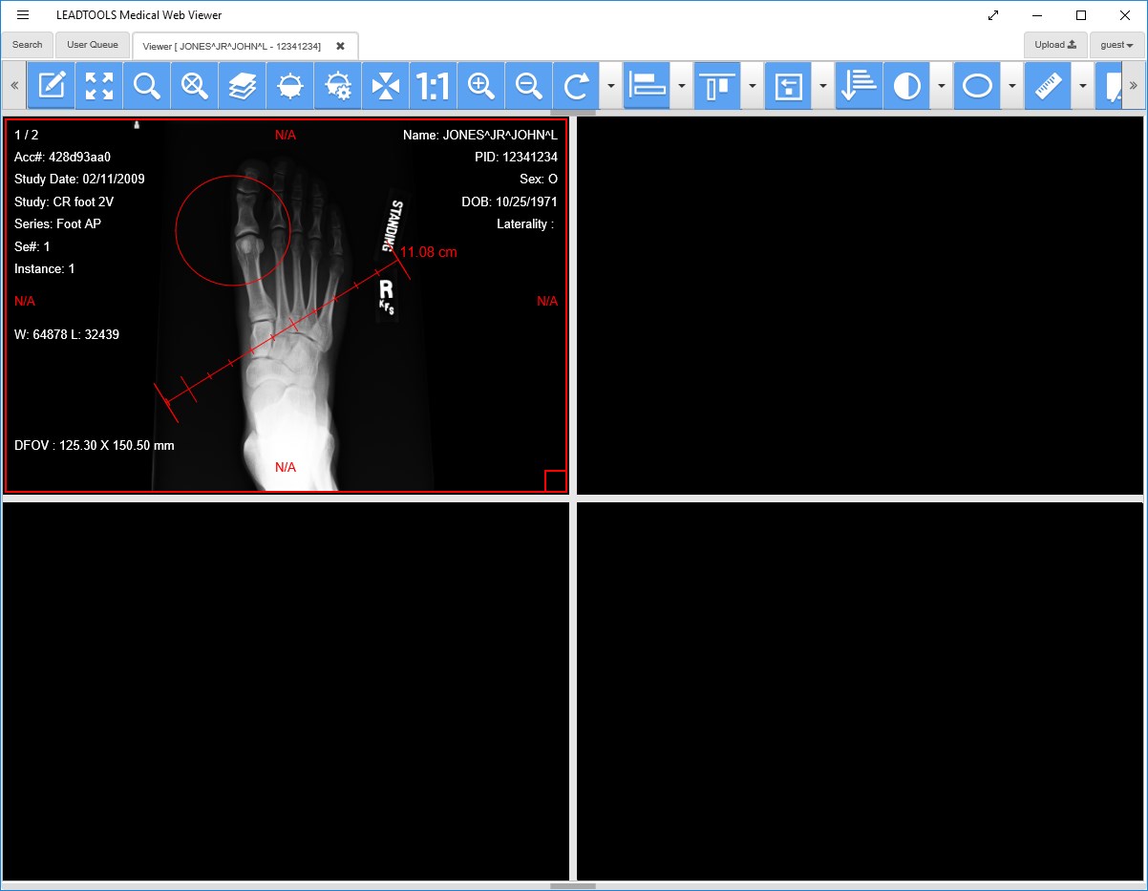Expand the ruler tool dropdown

point(1082,85)
